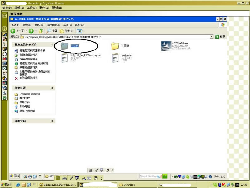Click the clipboard transfer icon in pcAnywhere sidebar
Image resolution: width=250 pixels, height=188 pixels.
[5, 78]
